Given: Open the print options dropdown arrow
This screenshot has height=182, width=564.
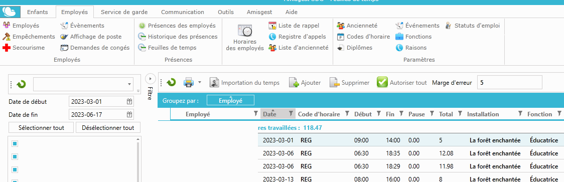Looking at the screenshot, I should (x=200, y=82).
